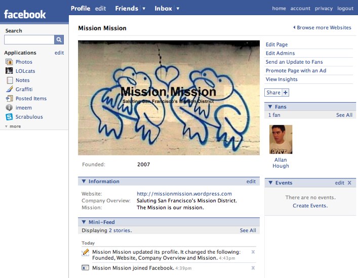The height and width of the screenshot is (278, 358).
Task: Open the Edit Page link
Action: tap(276, 44)
